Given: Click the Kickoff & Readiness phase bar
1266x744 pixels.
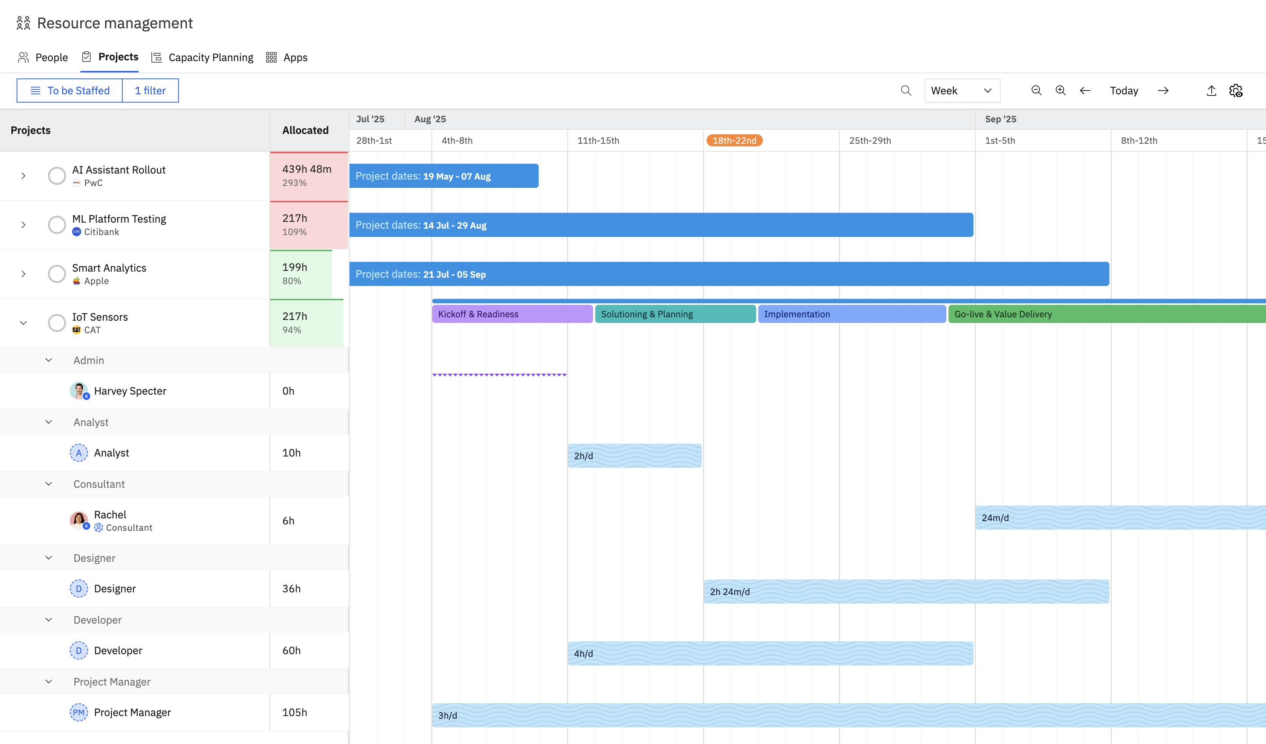Looking at the screenshot, I should (512, 314).
